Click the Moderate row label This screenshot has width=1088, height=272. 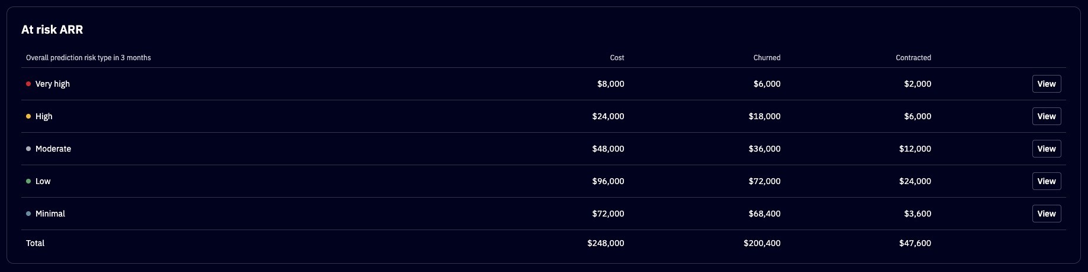(53, 149)
